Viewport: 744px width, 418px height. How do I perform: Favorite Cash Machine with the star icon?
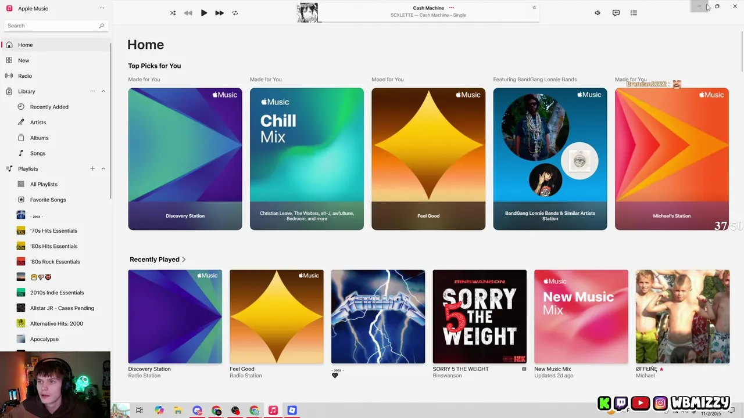[534, 8]
